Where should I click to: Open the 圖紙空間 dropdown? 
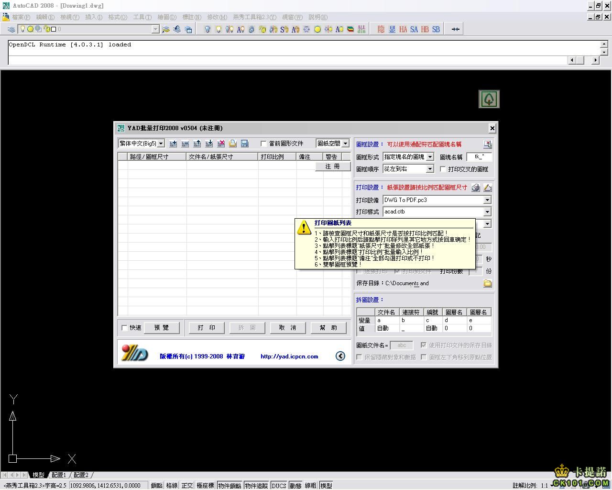tap(345, 144)
